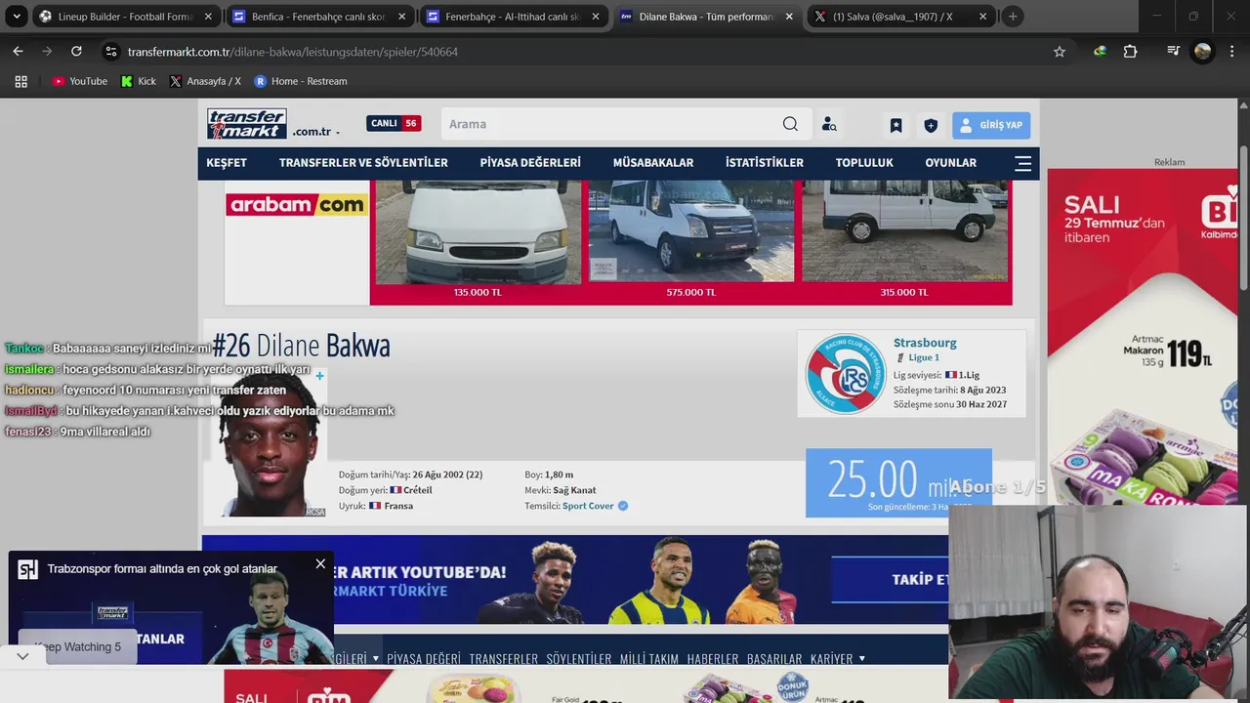Open SÖYLENTİLER player sub-tab

coord(579,659)
